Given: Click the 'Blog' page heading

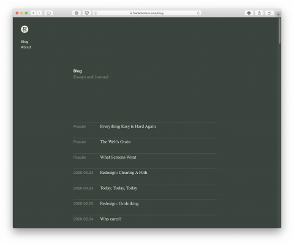Looking at the screenshot, I should pyautogui.click(x=78, y=71).
